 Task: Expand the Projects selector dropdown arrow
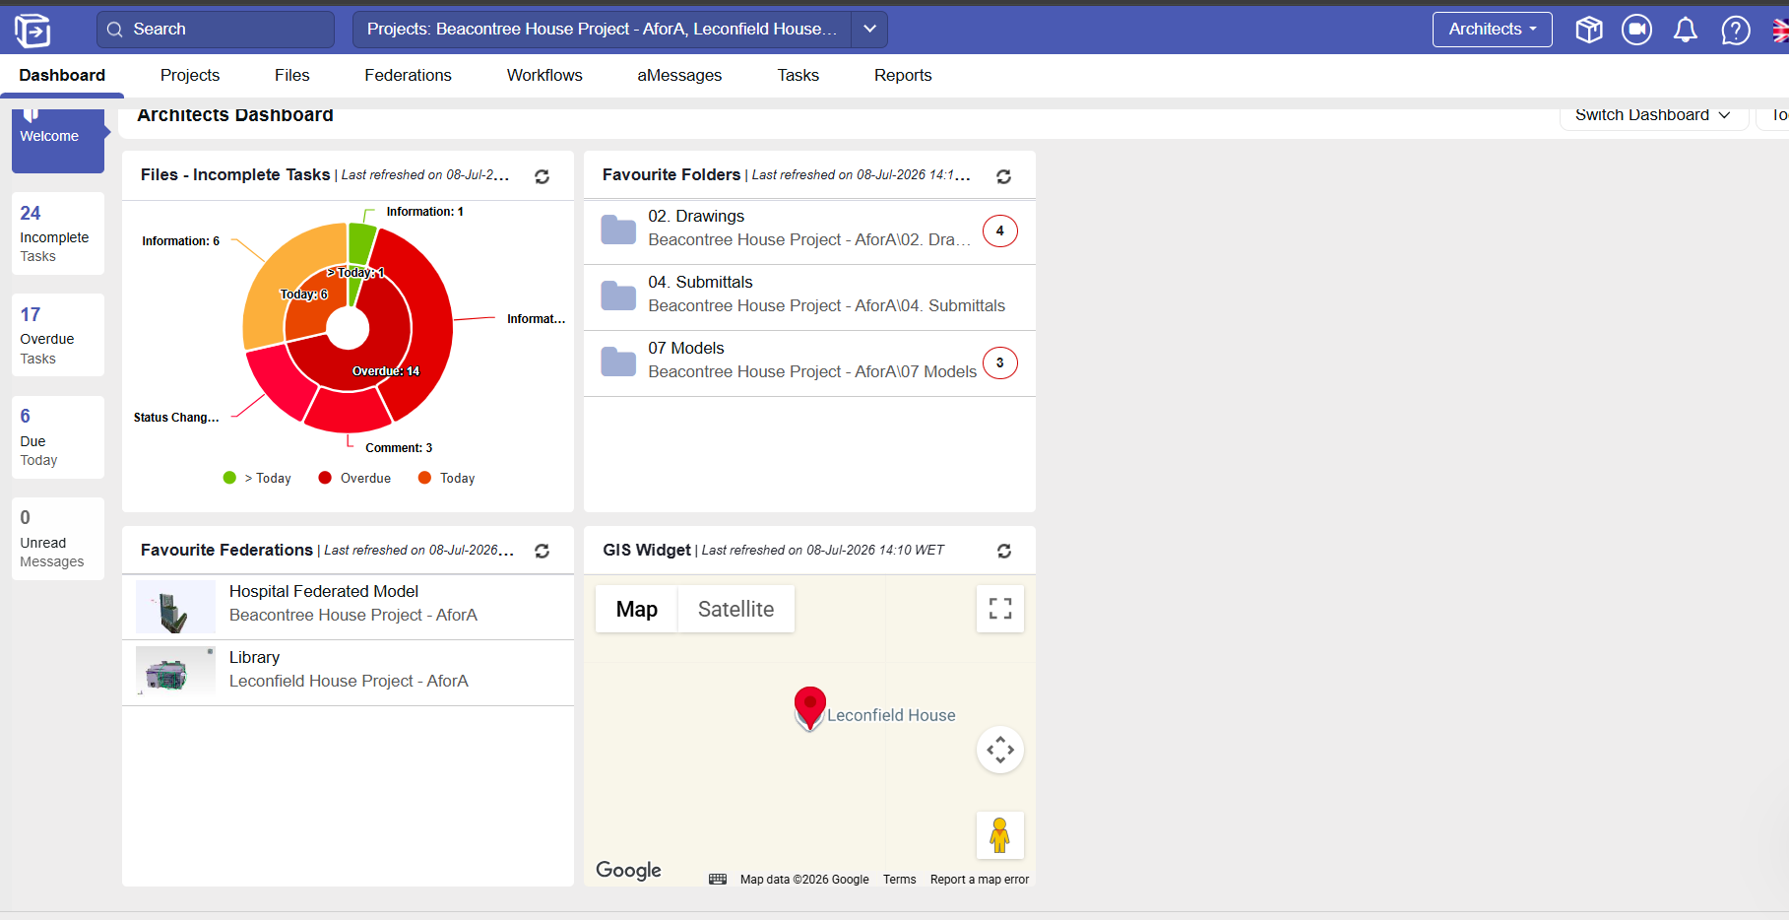click(x=869, y=30)
